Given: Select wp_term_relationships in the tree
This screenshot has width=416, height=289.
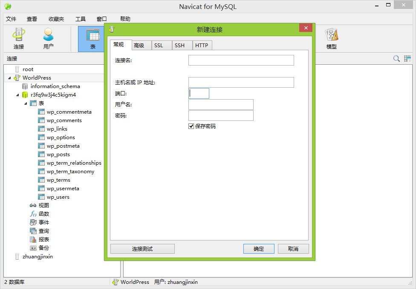Looking at the screenshot, I should (74, 163).
